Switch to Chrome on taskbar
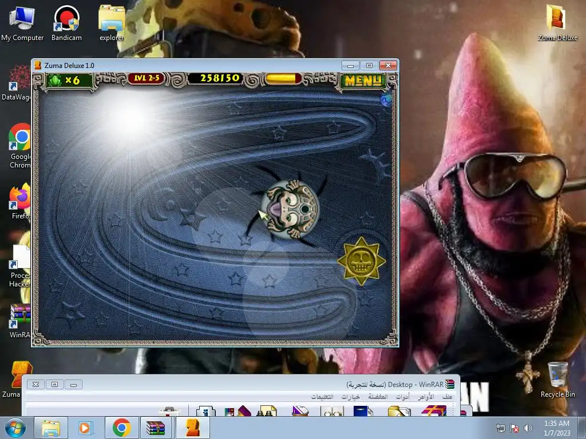 tap(121, 428)
